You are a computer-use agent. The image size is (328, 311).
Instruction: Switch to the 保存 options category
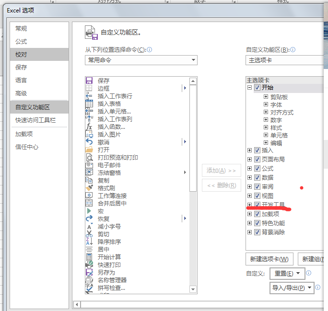tap(39, 67)
